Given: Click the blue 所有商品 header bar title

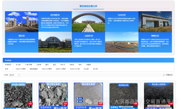Looking at the screenshot, I should pos(8,60).
